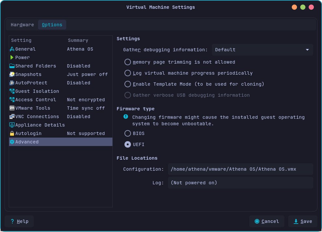The height and width of the screenshot is (232, 322).
Task: Select the Power play icon
Action: [x=12, y=57]
